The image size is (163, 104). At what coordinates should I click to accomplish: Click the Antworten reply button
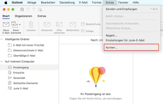[47, 27]
